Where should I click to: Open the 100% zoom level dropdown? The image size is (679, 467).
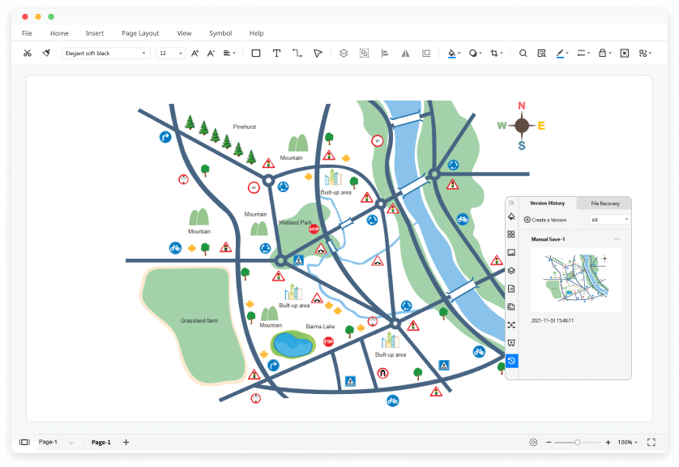pos(627,443)
